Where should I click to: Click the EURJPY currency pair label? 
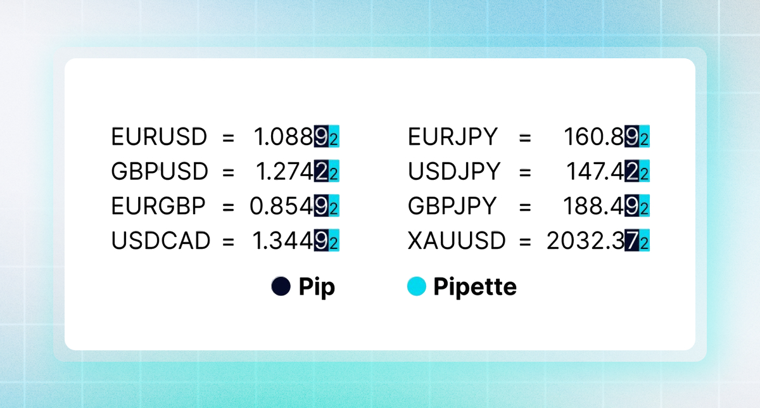click(453, 137)
